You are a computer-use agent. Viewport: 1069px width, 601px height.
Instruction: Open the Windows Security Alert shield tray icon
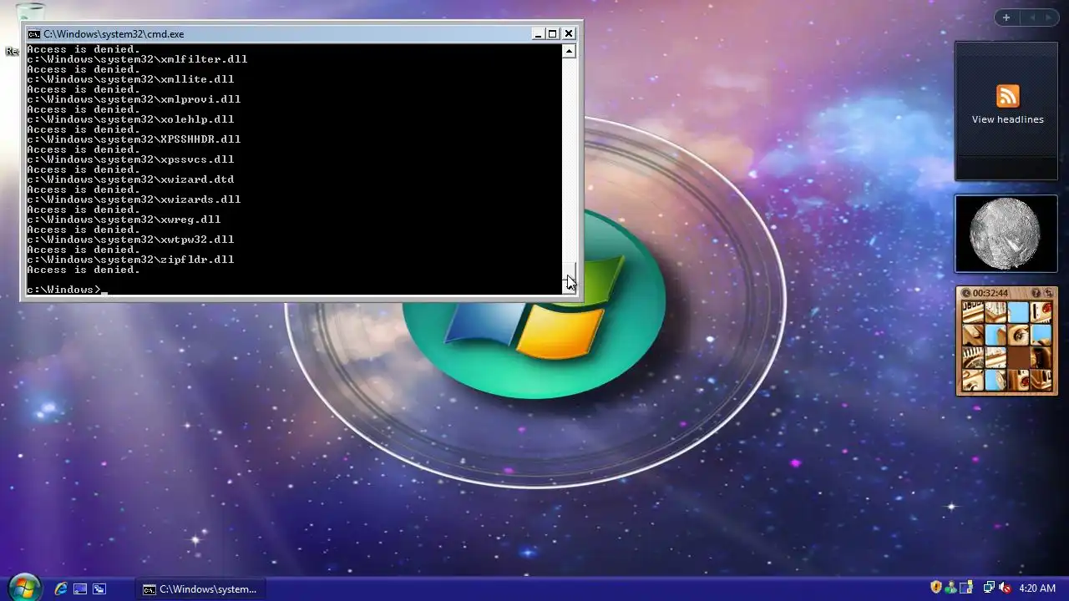(936, 588)
